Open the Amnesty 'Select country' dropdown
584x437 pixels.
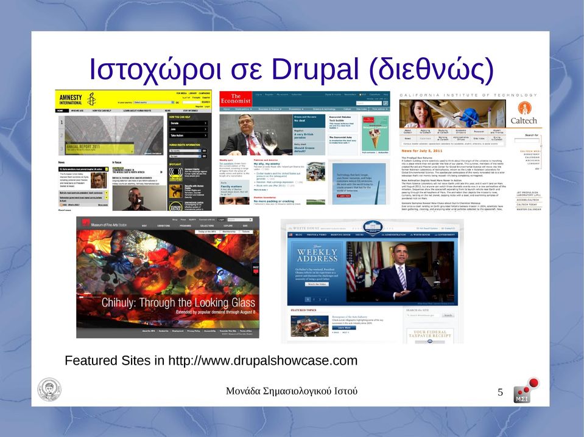(154, 102)
